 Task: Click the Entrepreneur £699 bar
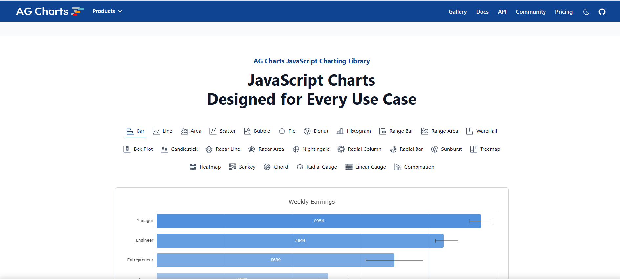click(275, 260)
